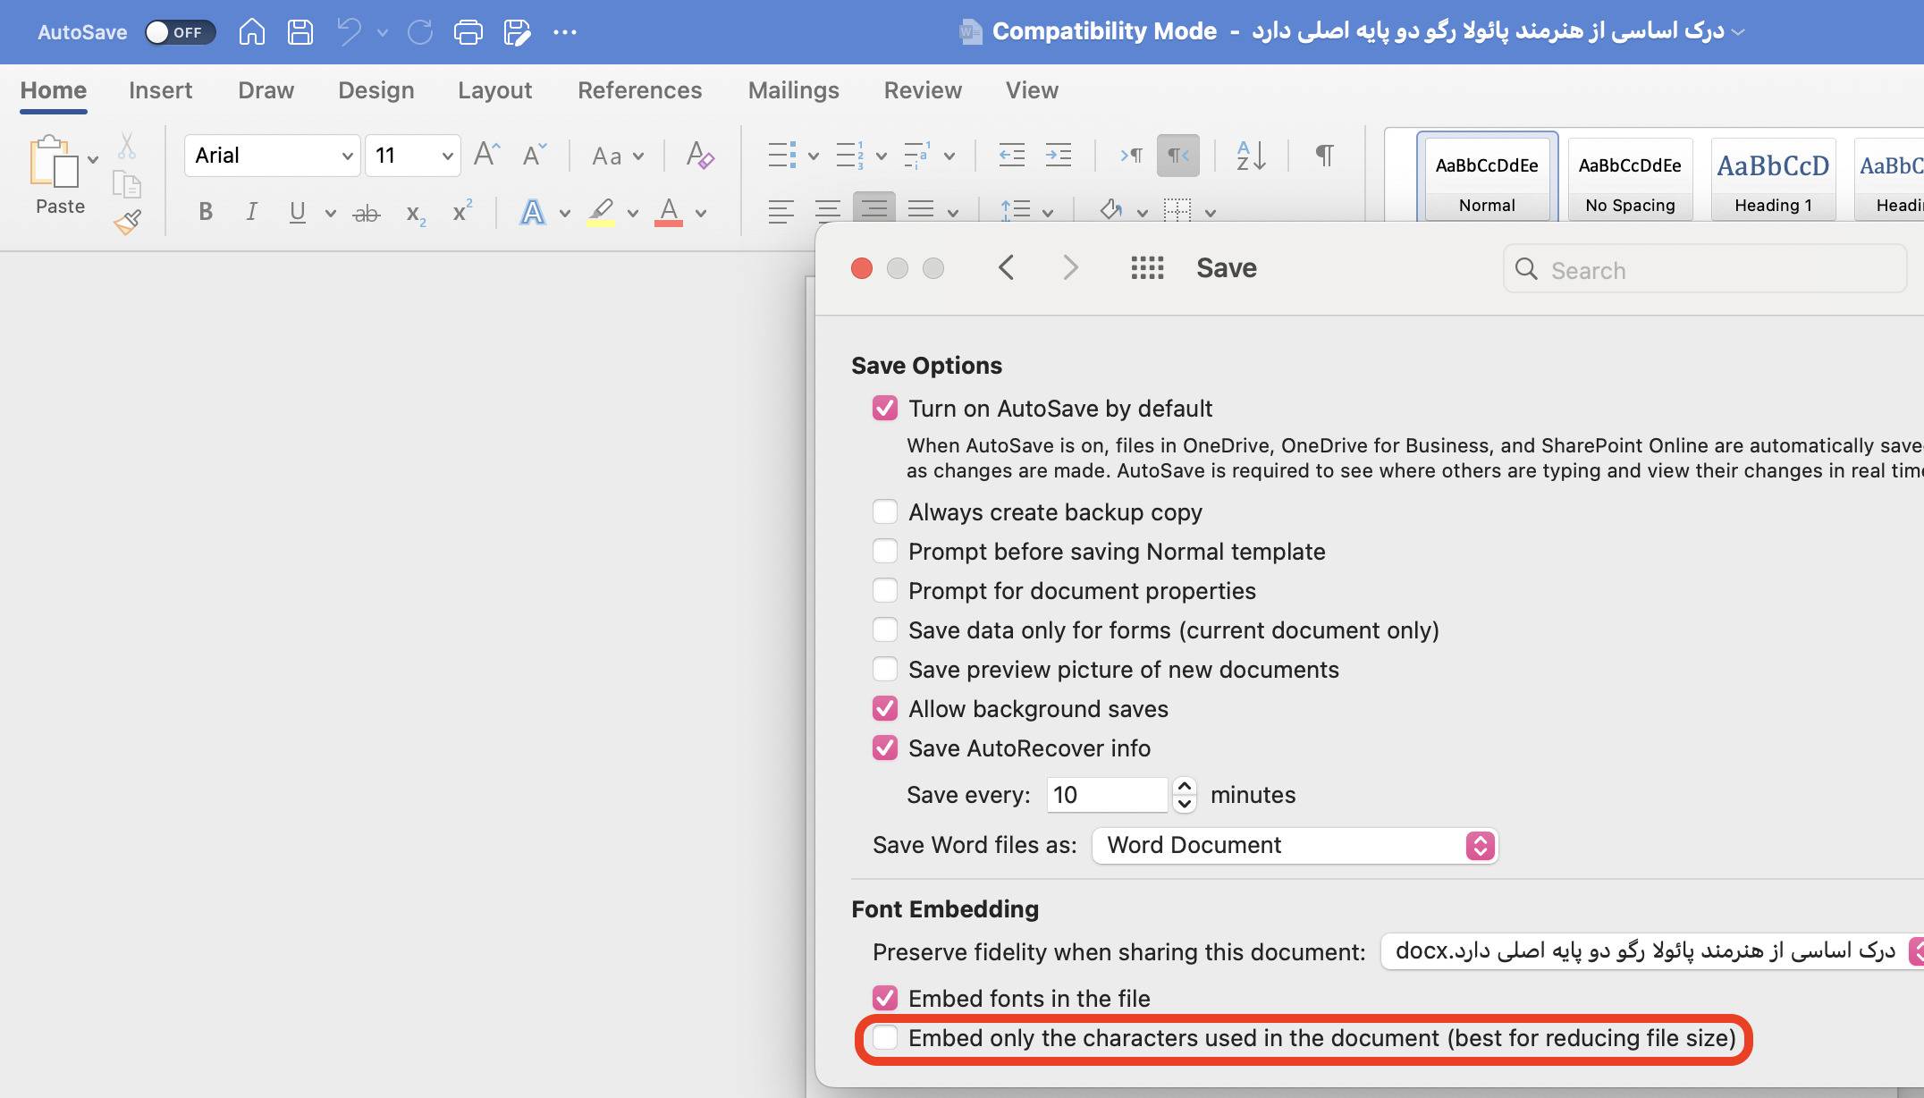The image size is (1924, 1098).
Task: Show all preferences grid icon
Action: (x=1147, y=268)
